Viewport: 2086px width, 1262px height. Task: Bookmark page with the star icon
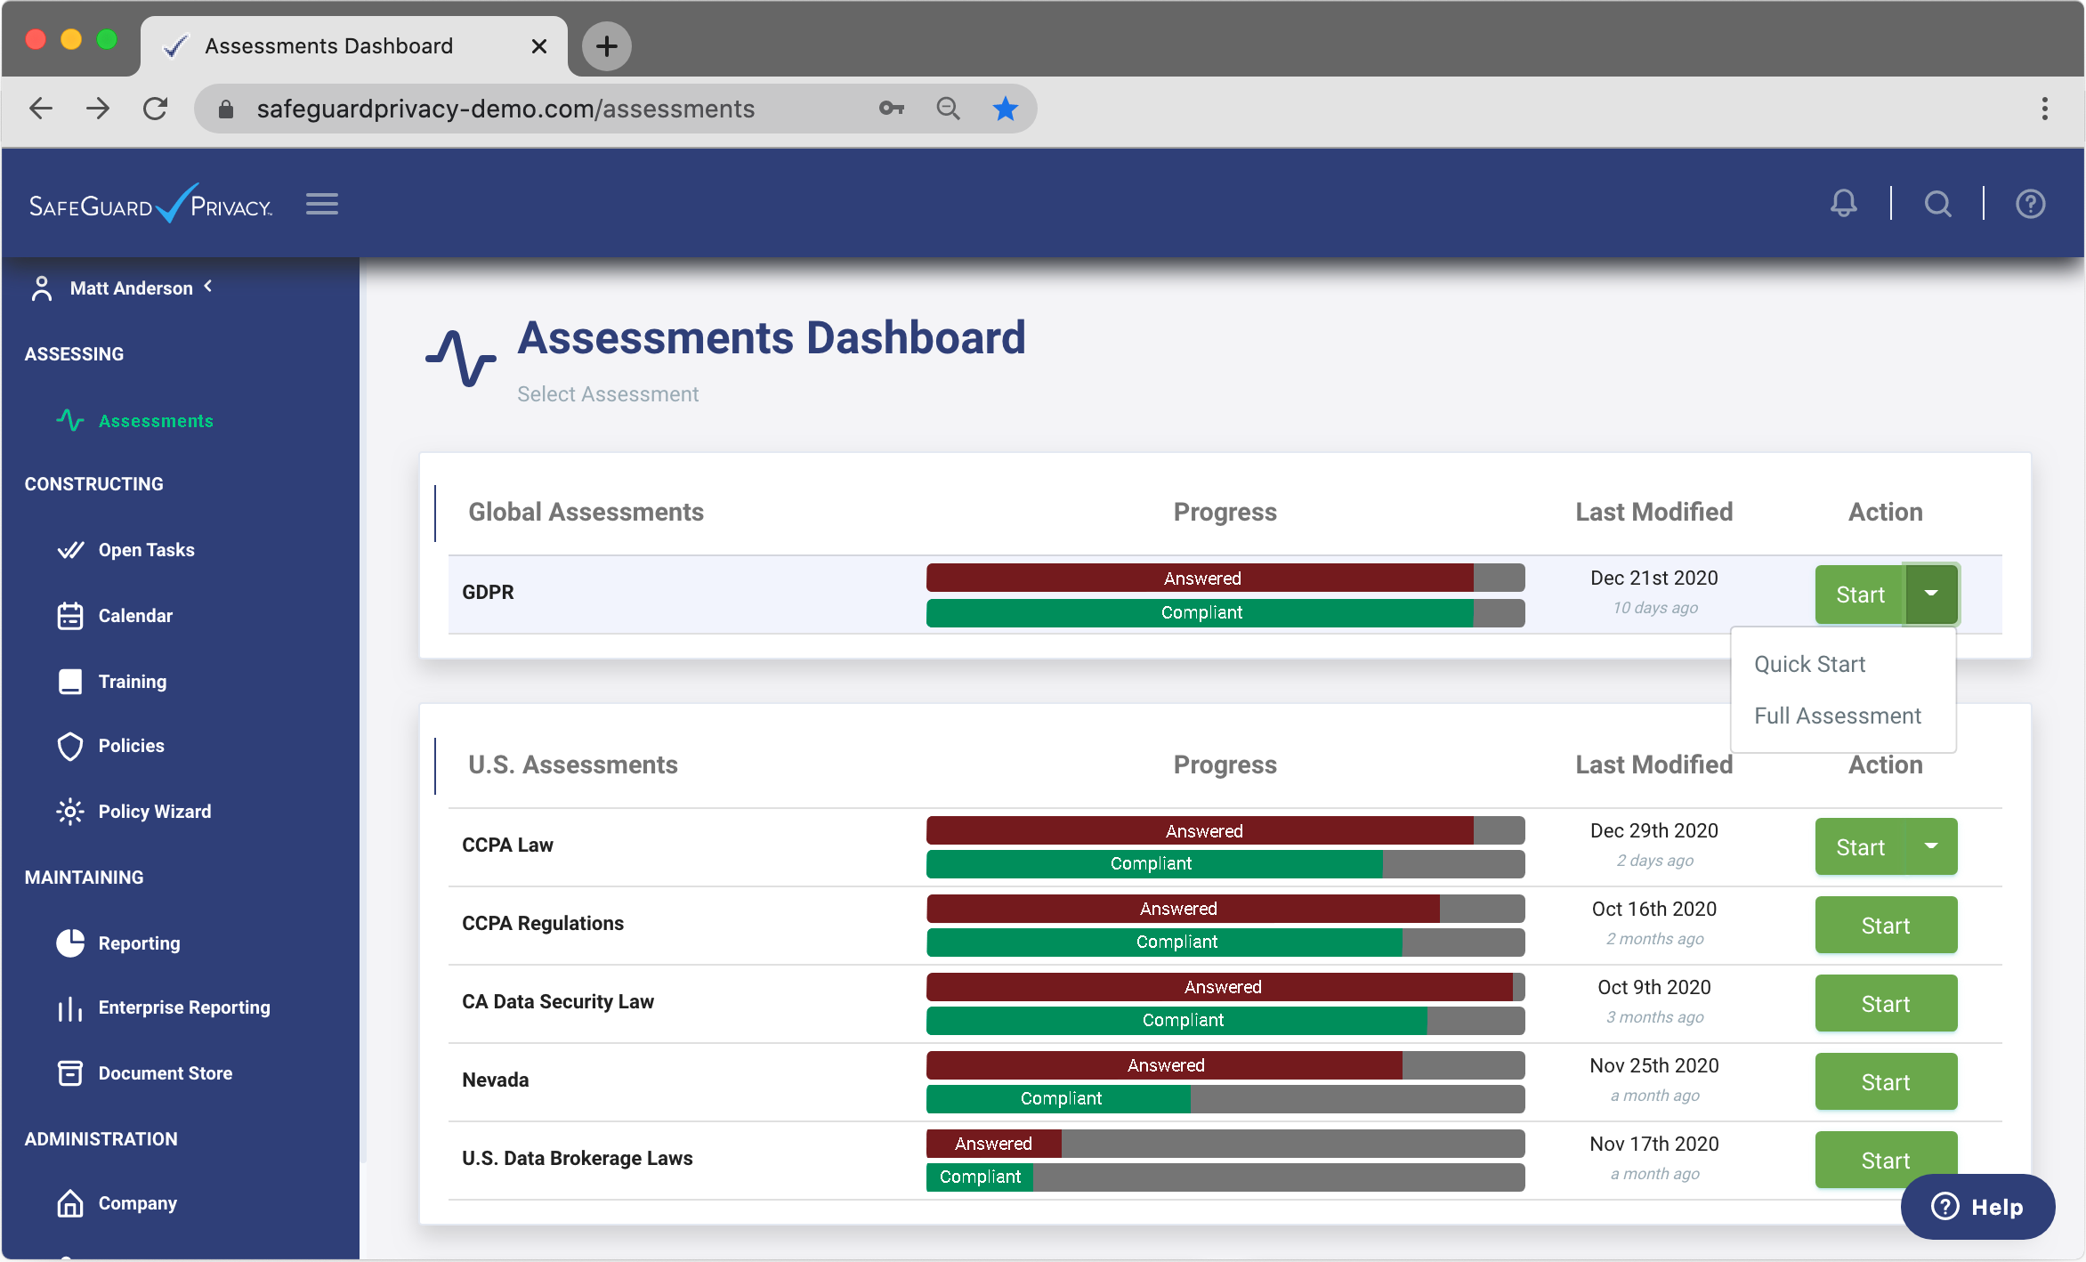click(x=1005, y=109)
